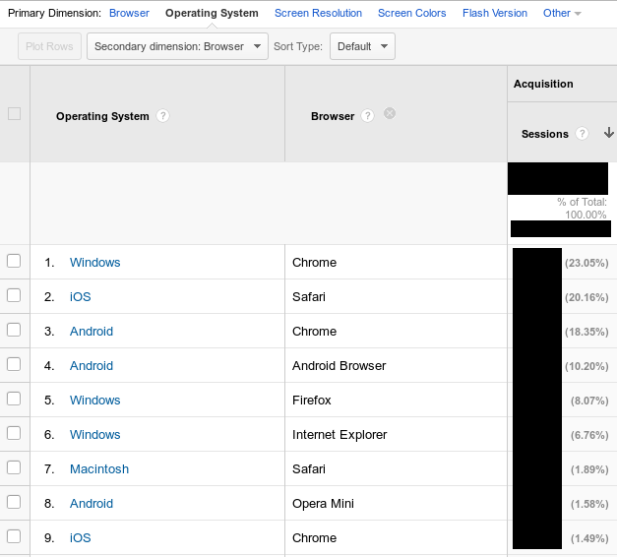Open Secondary dimension: Browser dropdown
The height and width of the screenshot is (557, 617).
(177, 46)
